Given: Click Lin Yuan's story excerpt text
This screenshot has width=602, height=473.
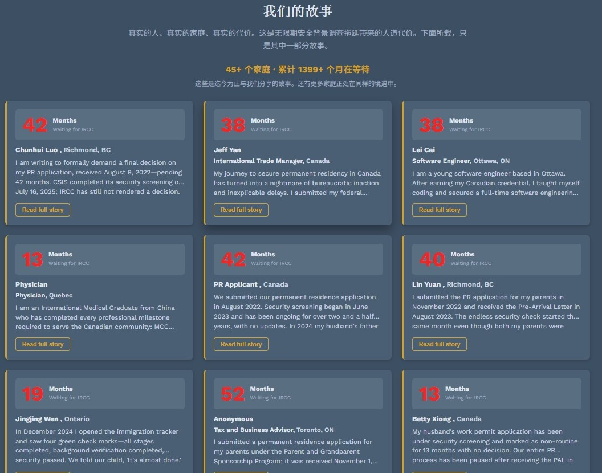Looking at the screenshot, I should pyautogui.click(x=495, y=312).
